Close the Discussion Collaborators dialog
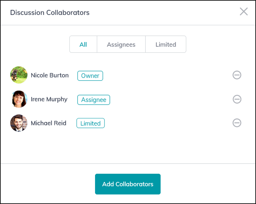The height and width of the screenshot is (204, 256). coord(244,12)
